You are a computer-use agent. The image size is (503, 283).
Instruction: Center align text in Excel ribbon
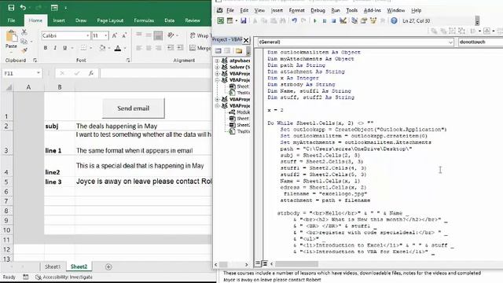[149, 48]
